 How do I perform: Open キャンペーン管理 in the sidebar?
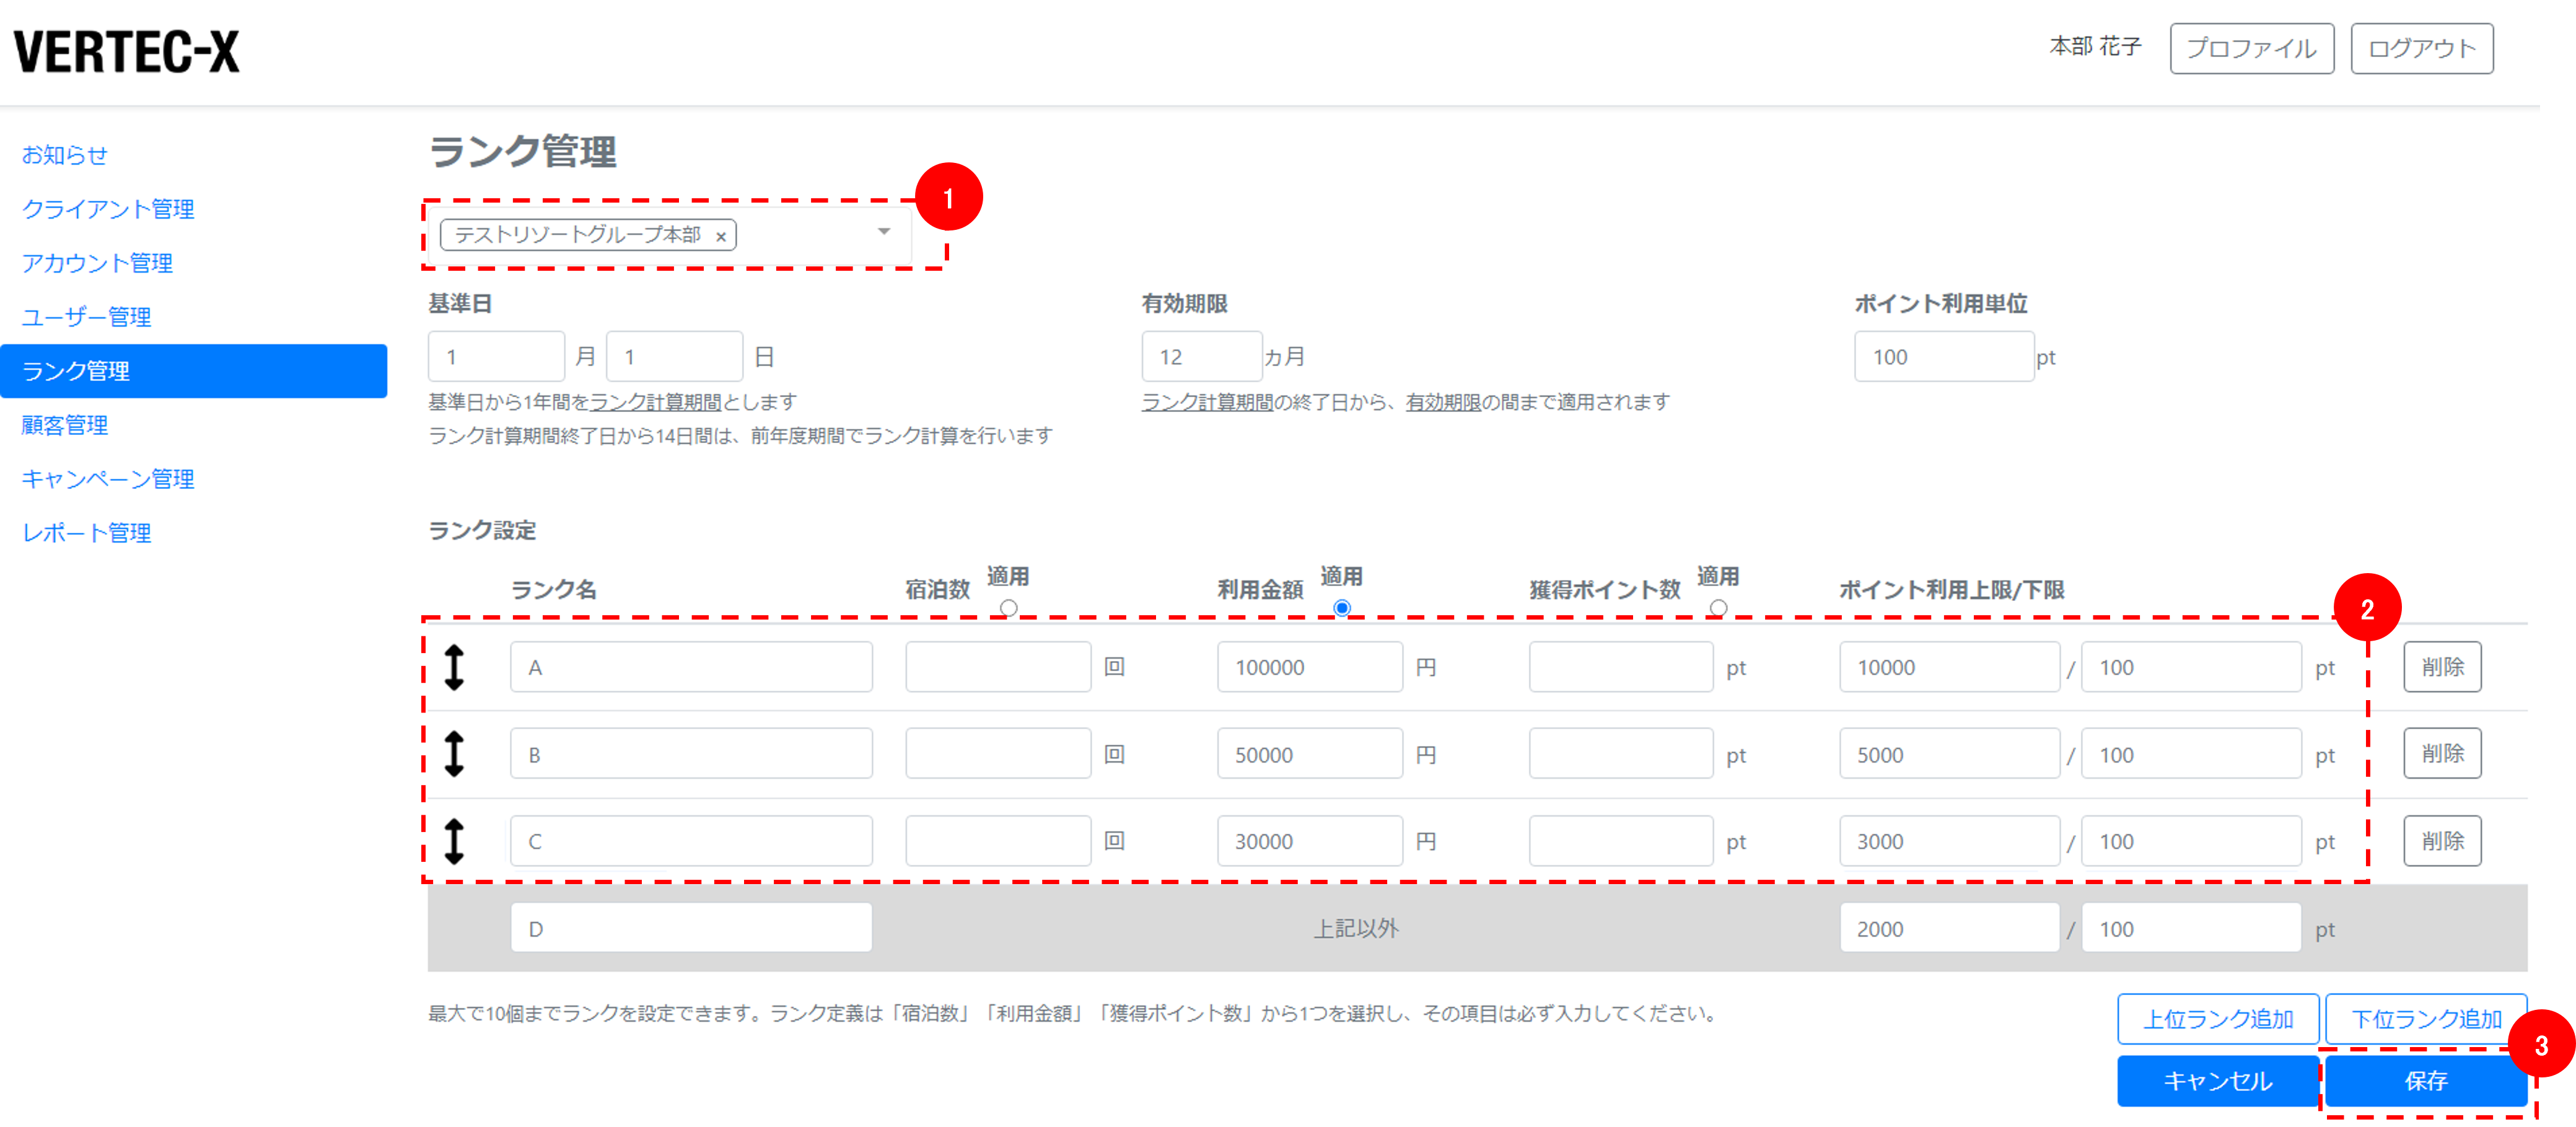(108, 479)
